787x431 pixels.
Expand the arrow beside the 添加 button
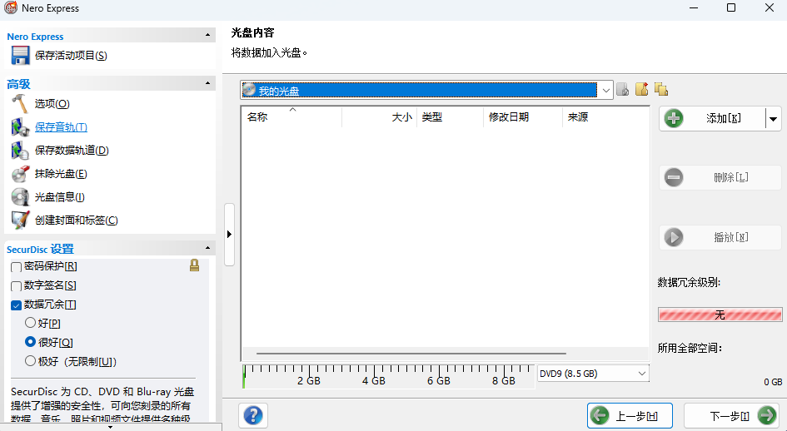pyautogui.click(x=774, y=119)
